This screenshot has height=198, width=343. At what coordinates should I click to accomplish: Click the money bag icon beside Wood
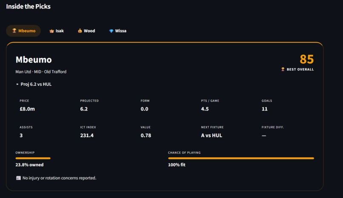[80, 31]
